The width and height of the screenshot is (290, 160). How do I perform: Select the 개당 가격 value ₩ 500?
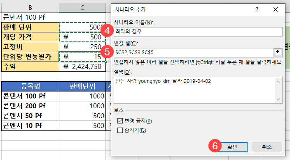(x=82, y=37)
